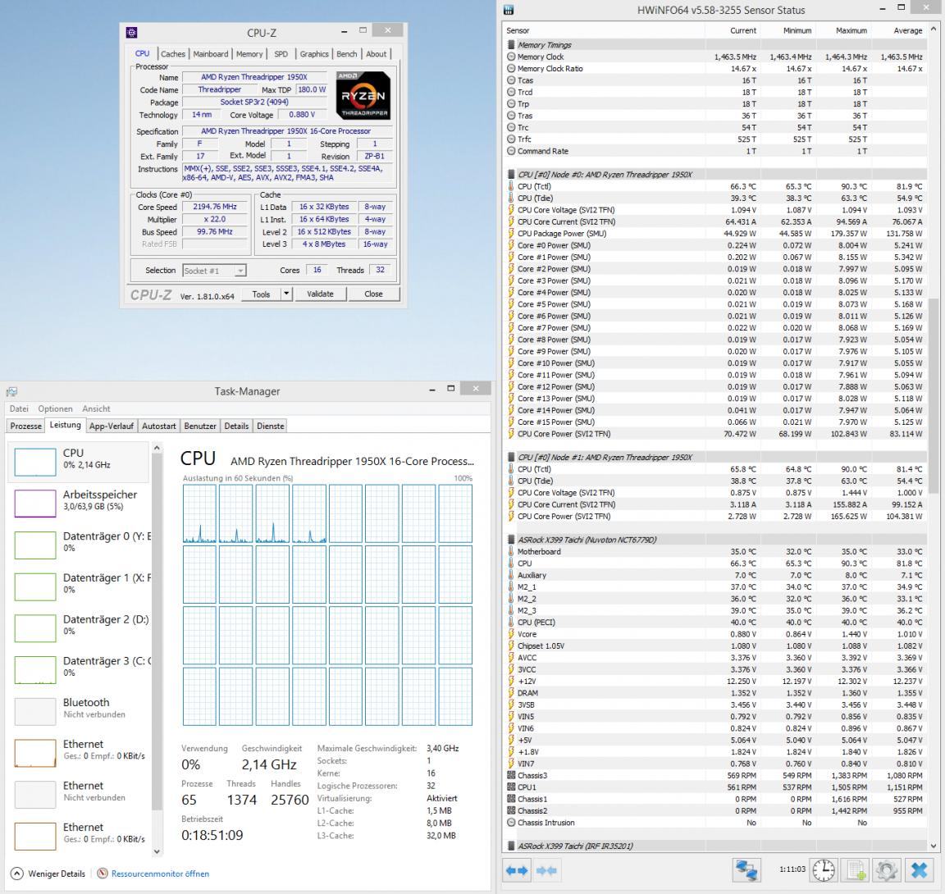The height and width of the screenshot is (894, 945).
Task: Click the CPU-Z title bar app icon
Action: tap(131, 33)
